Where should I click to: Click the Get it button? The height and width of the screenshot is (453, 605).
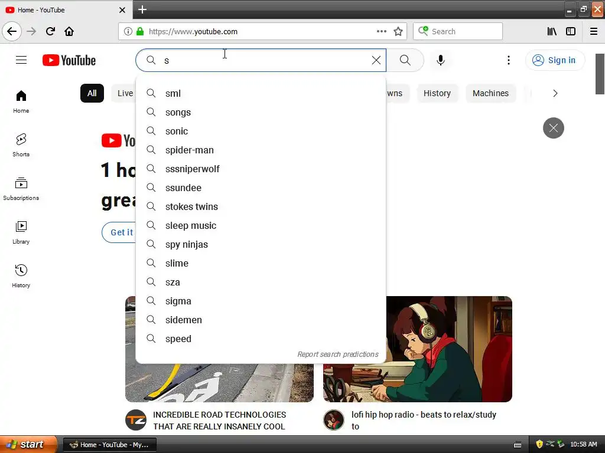coord(119,232)
